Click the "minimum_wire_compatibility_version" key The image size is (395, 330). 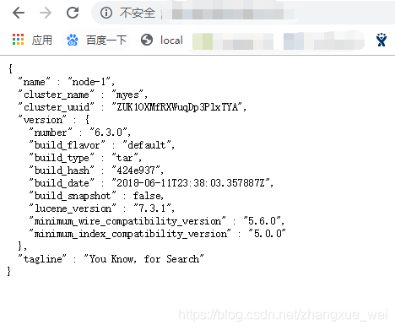tap(127, 221)
